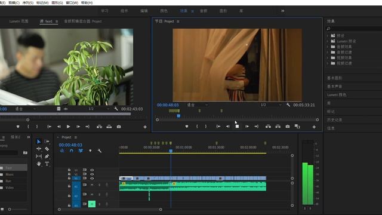382x215 pixels.
Task: Switch to Lumetri 范围 panel tab
Action: [19, 21]
